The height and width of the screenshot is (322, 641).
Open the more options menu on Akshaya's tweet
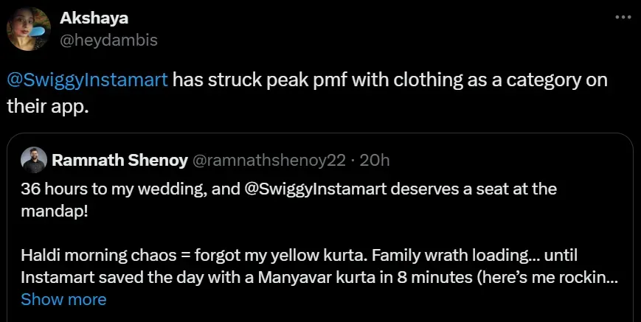[623, 16]
